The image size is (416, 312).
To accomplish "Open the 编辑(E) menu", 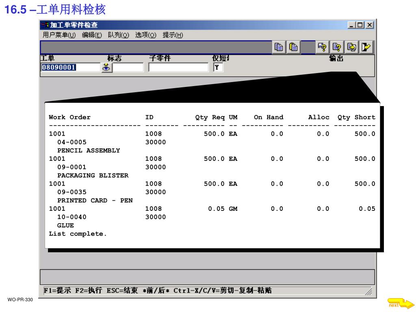I will tap(92, 35).
